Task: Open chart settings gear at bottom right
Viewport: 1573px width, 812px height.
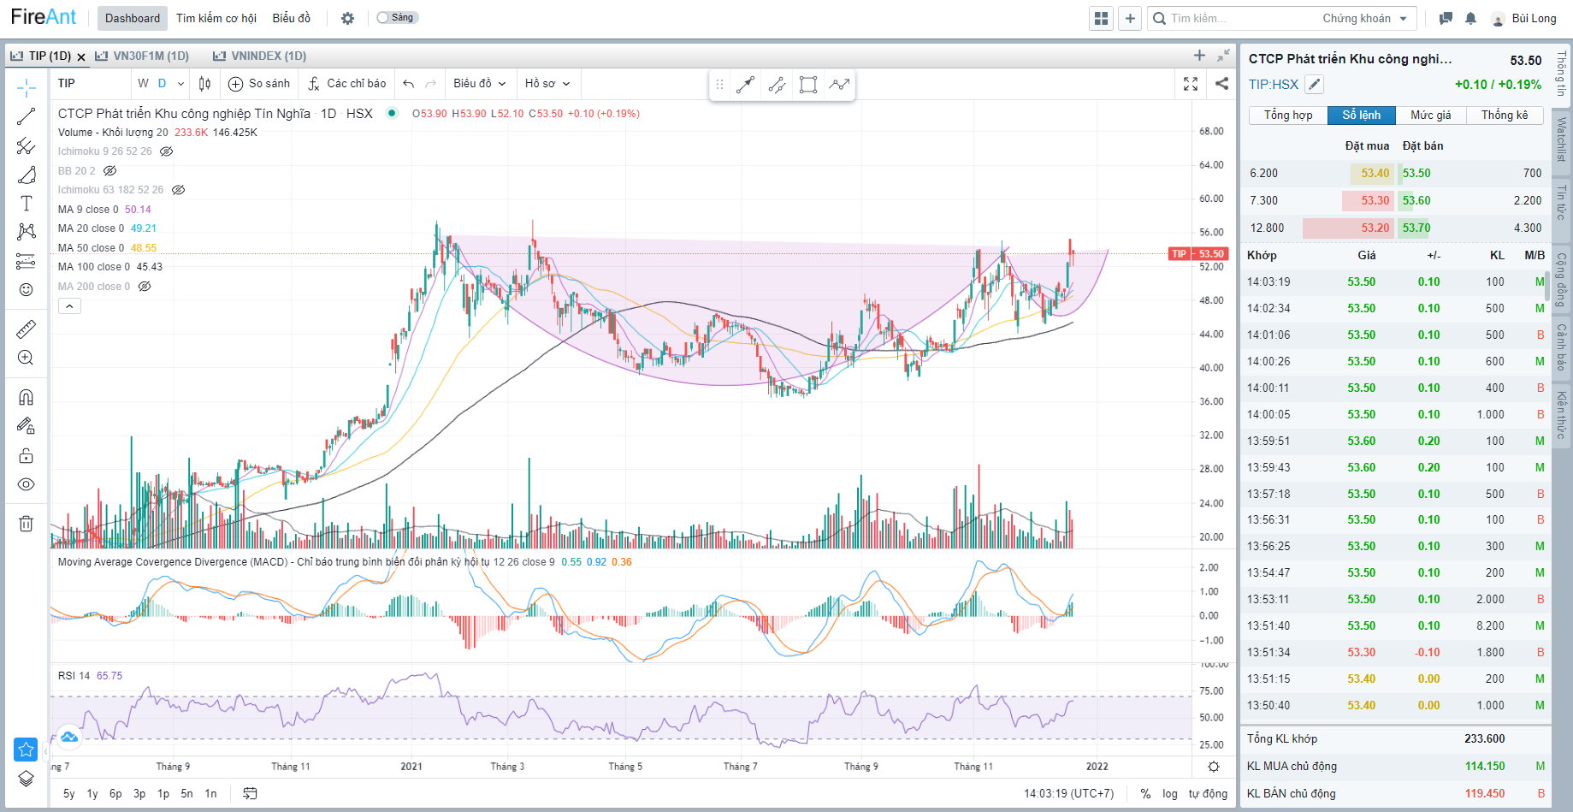Action: (1213, 767)
